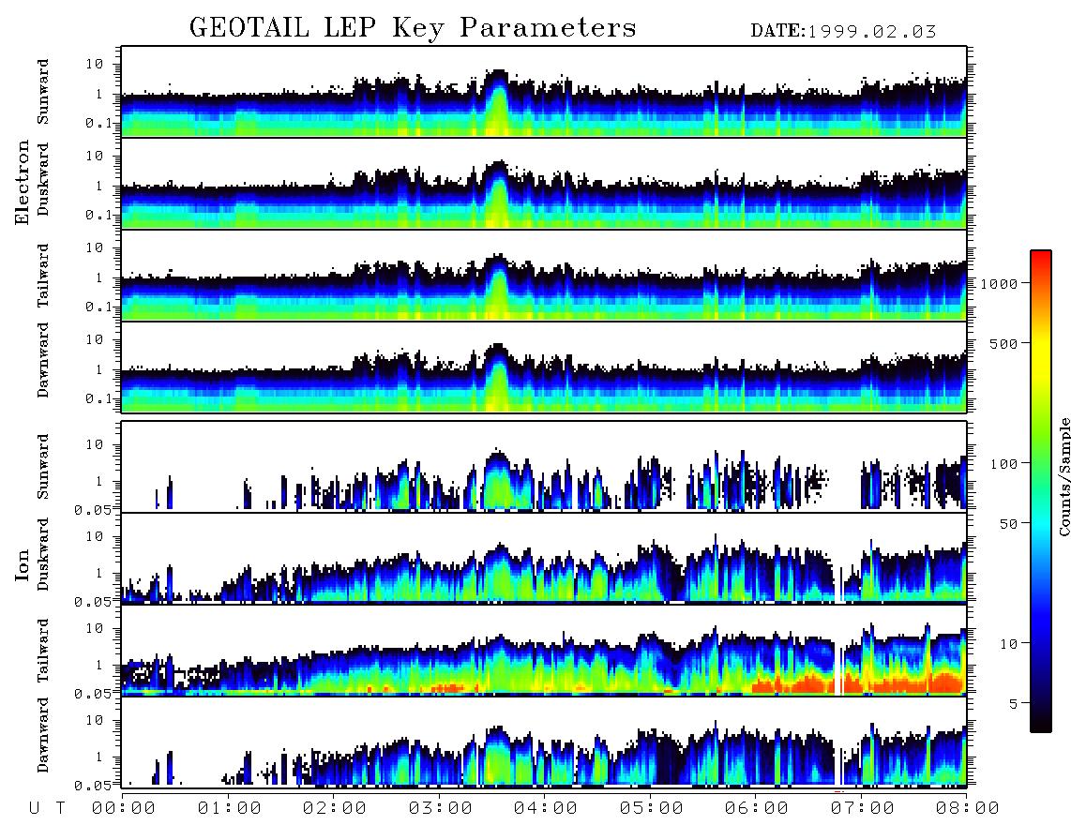Image resolution: width=1071 pixels, height=825 pixels.
Task: Click the Electron group axis label
Action: click(x=22, y=182)
